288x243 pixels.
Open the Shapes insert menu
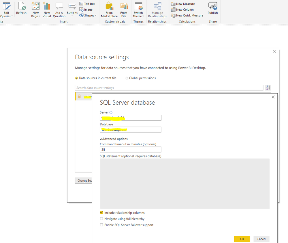pyautogui.click(x=88, y=16)
